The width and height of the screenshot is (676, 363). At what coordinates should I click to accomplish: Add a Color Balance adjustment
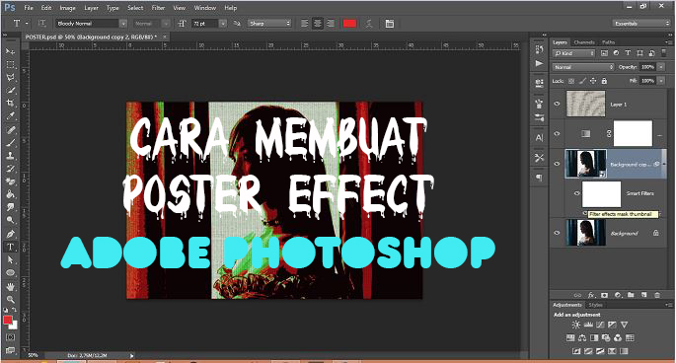582,338
